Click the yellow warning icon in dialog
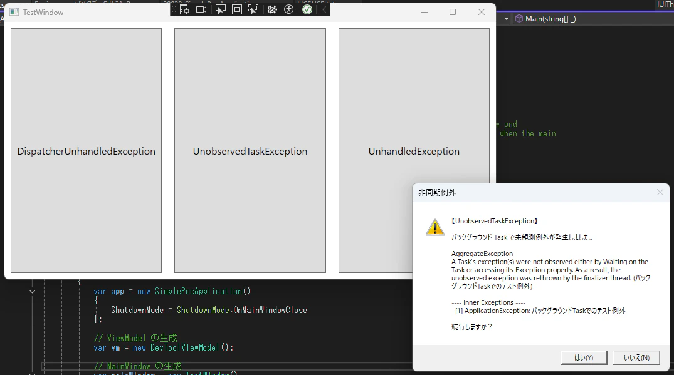Viewport: 674px width, 375px height. [435, 227]
